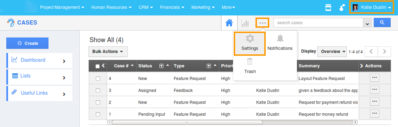Image resolution: width=398 pixels, height=127 pixels.
Task: Open Human Resources menu
Action: [111, 7]
